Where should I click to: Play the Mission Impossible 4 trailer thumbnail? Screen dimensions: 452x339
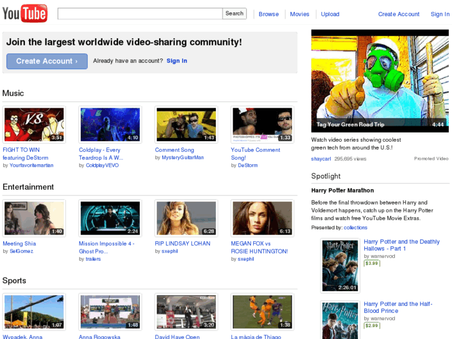click(x=110, y=218)
